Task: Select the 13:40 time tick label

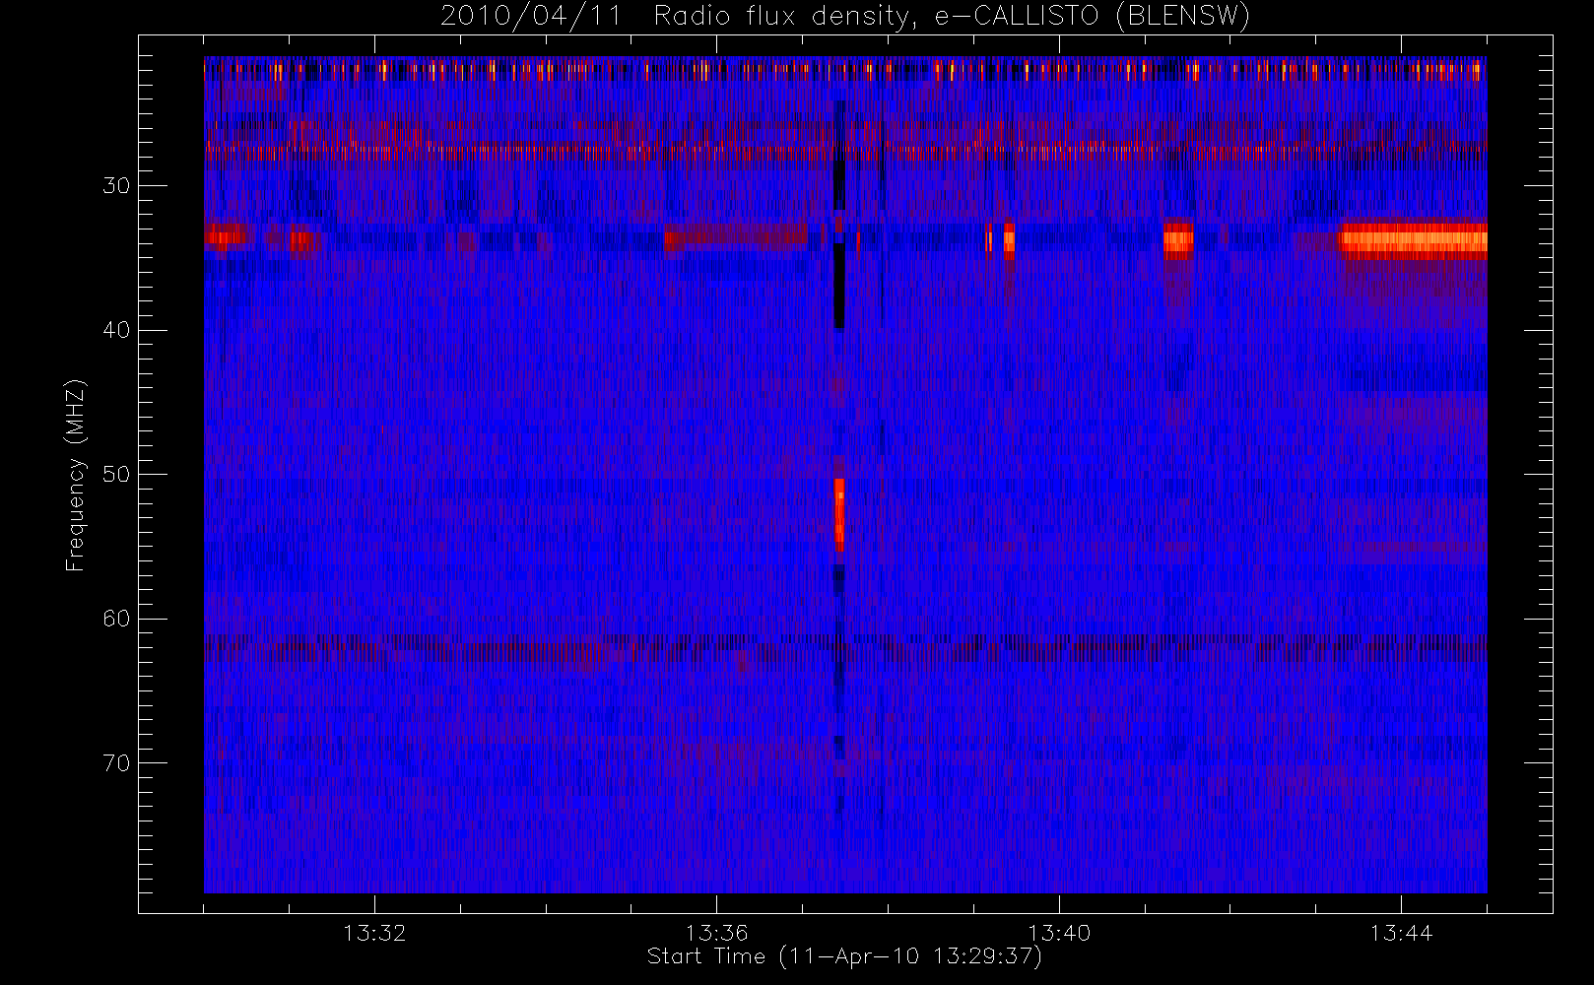Action: click(1059, 932)
